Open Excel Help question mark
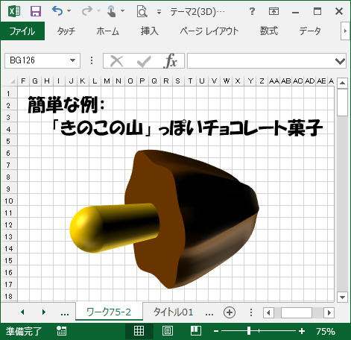Image resolution: width=351 pixels, height=340 pixels. point(252,11)
